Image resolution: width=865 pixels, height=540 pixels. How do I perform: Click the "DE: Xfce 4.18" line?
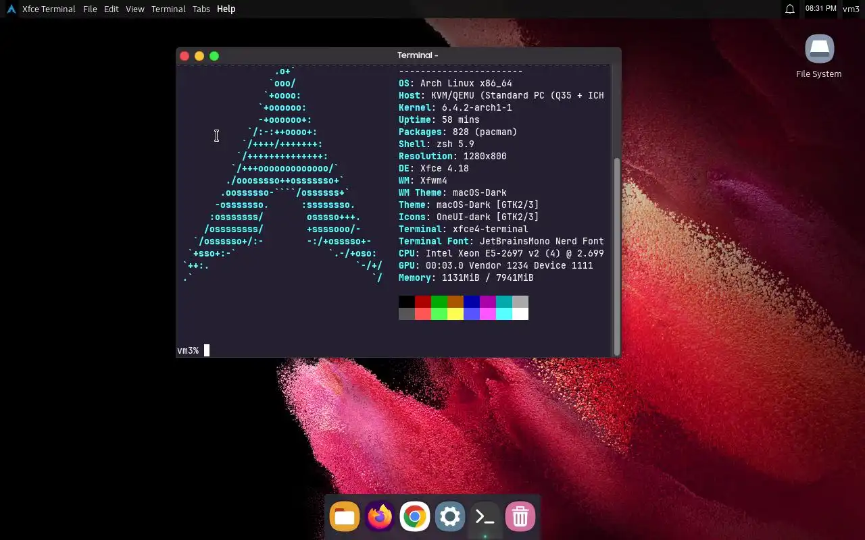pyautogui.click(x=434, y=169)
